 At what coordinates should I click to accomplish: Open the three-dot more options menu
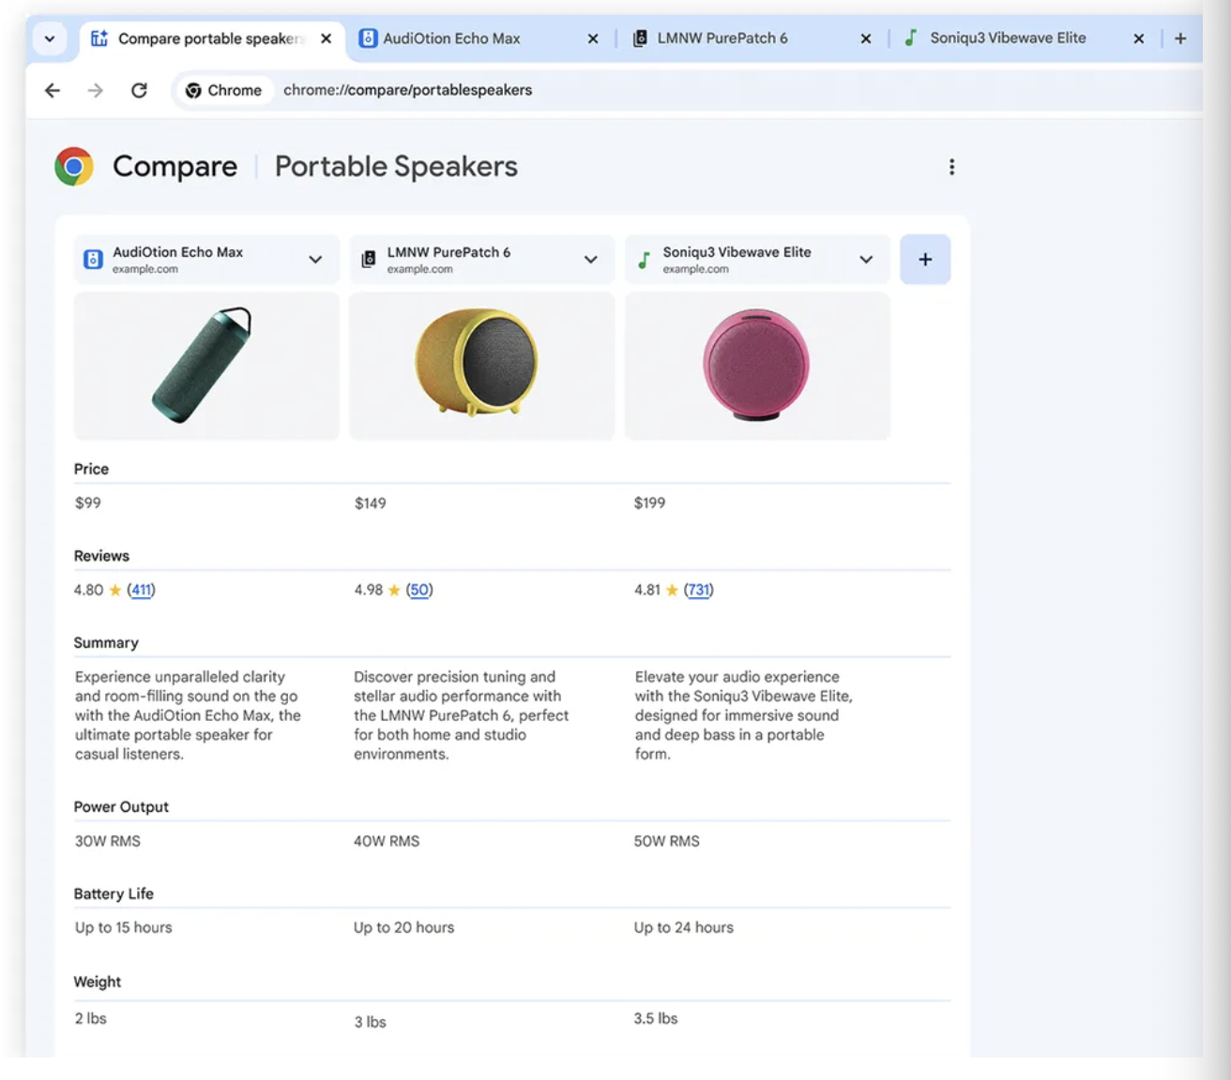point(951,167)
